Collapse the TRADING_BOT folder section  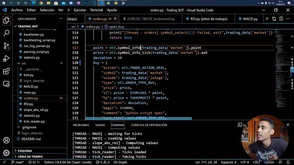coord(28,26)
